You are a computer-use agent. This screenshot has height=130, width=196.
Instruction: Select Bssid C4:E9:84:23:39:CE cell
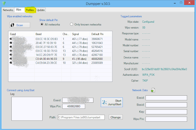tap(46, 63)
